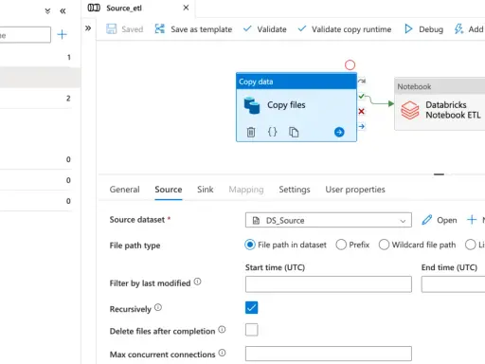Select the Source_etl pipeline tab
Image resolution: width=485 pixels, height=364 pixels.
(x=124, y=8)
